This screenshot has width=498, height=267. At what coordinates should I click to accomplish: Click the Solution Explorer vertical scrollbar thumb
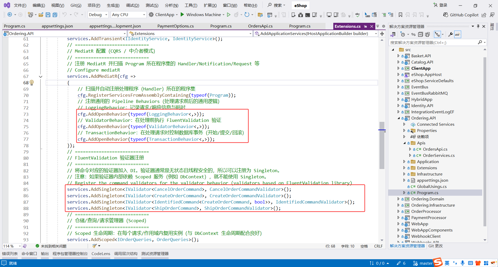pyautogui.click(x=485, y=142)
